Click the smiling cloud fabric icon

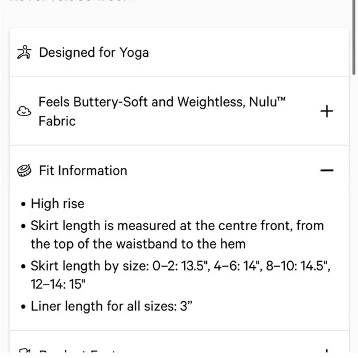(24, 111)
